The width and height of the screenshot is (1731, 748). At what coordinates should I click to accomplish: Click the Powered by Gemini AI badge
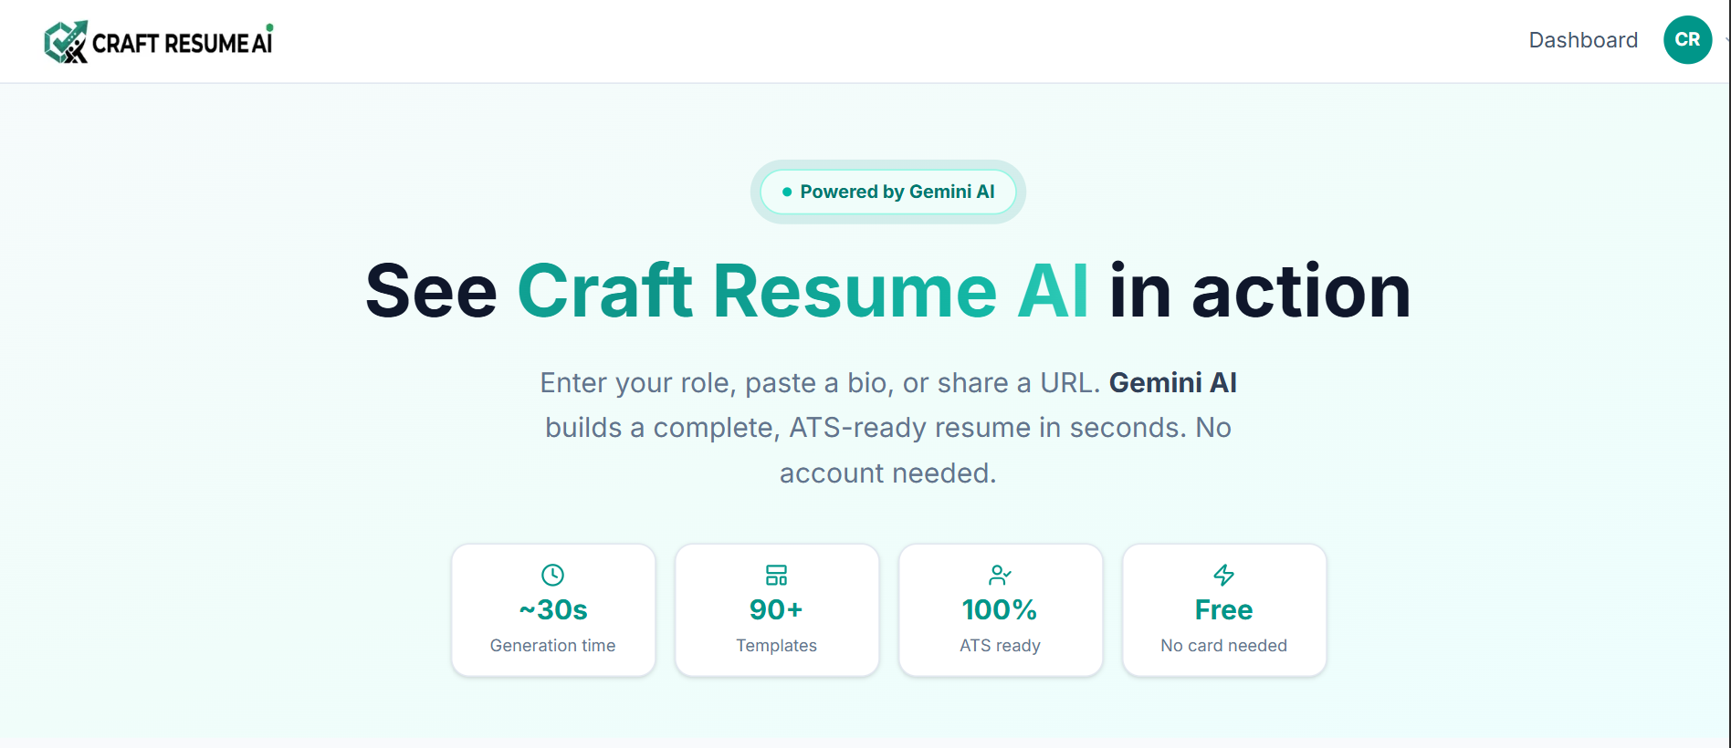886,192
